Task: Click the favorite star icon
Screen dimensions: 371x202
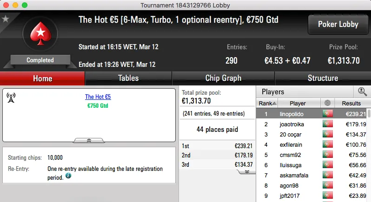Action: [x=6, y=19]
